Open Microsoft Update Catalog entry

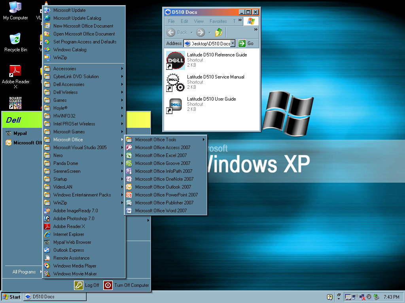pos(84,18)
